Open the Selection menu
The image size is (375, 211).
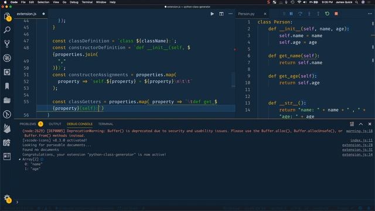(x=43, y=2)
